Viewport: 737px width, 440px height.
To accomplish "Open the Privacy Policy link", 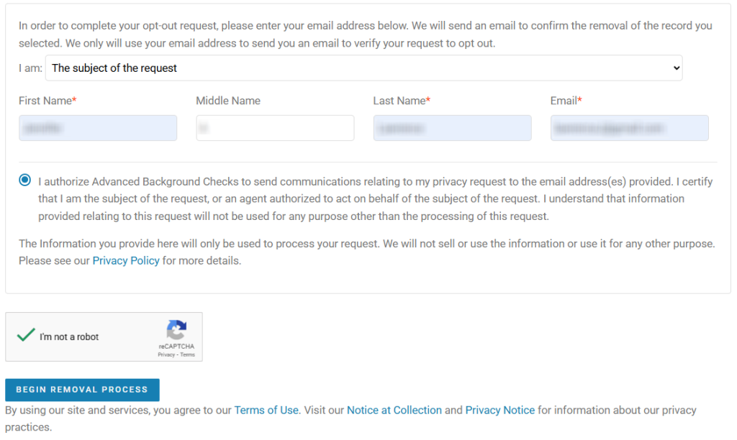I will (126, 261).
